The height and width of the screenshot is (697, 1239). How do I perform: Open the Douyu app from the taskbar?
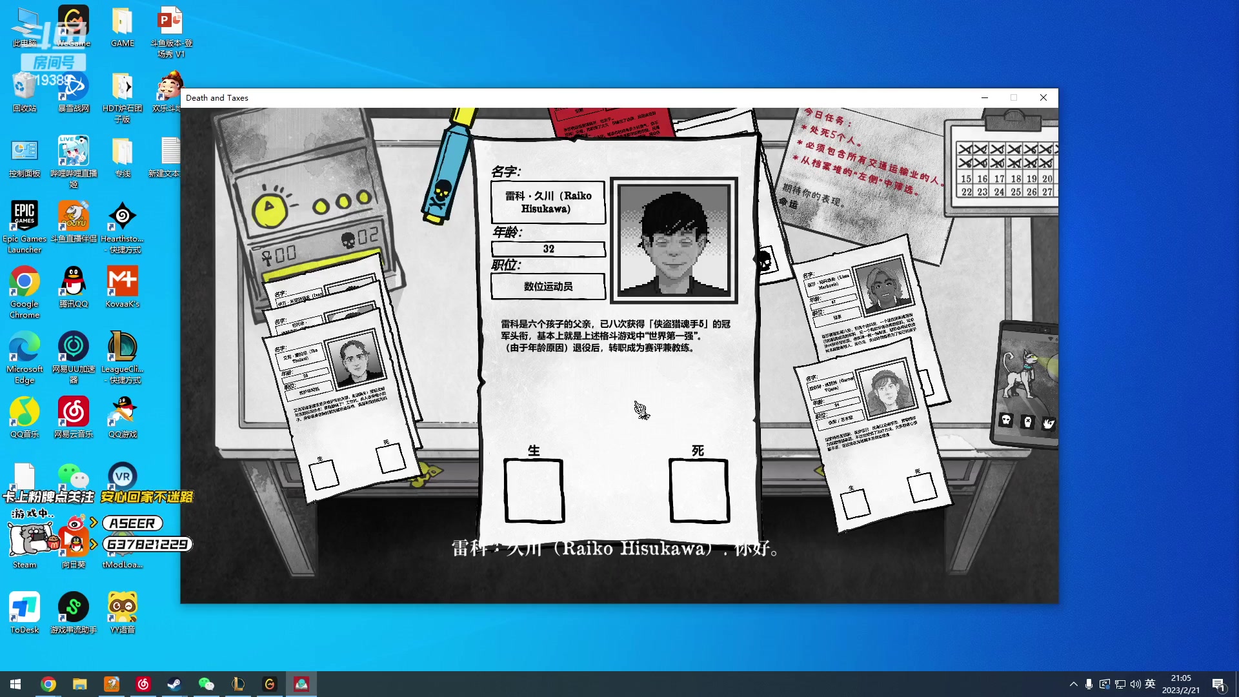(111, 684)
